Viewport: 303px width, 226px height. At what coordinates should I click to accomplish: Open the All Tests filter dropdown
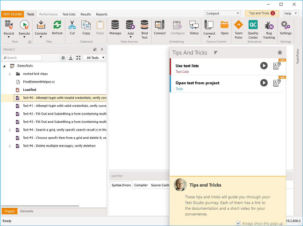point(94,58)
